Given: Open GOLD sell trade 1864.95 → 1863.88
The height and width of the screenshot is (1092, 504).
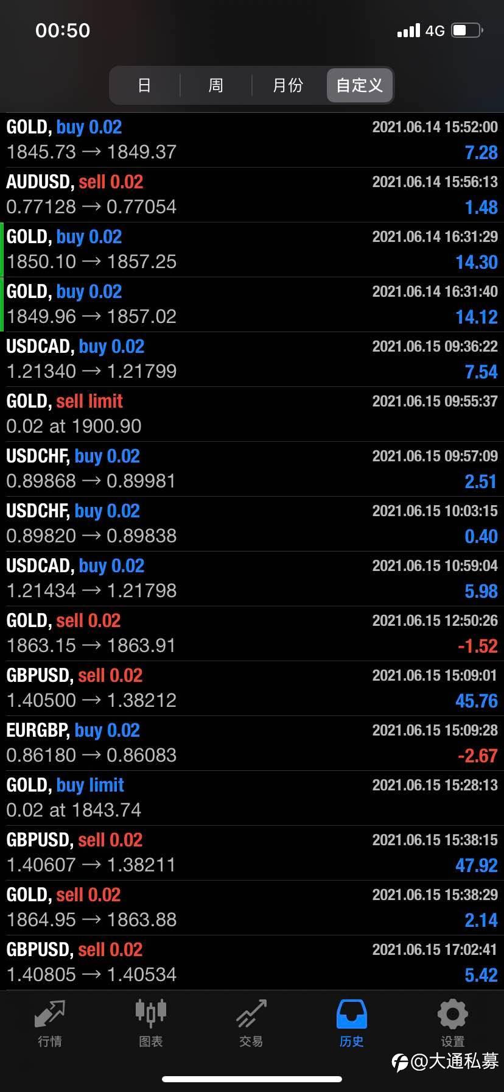Looking at the screenshot, I should click(252, 908).
